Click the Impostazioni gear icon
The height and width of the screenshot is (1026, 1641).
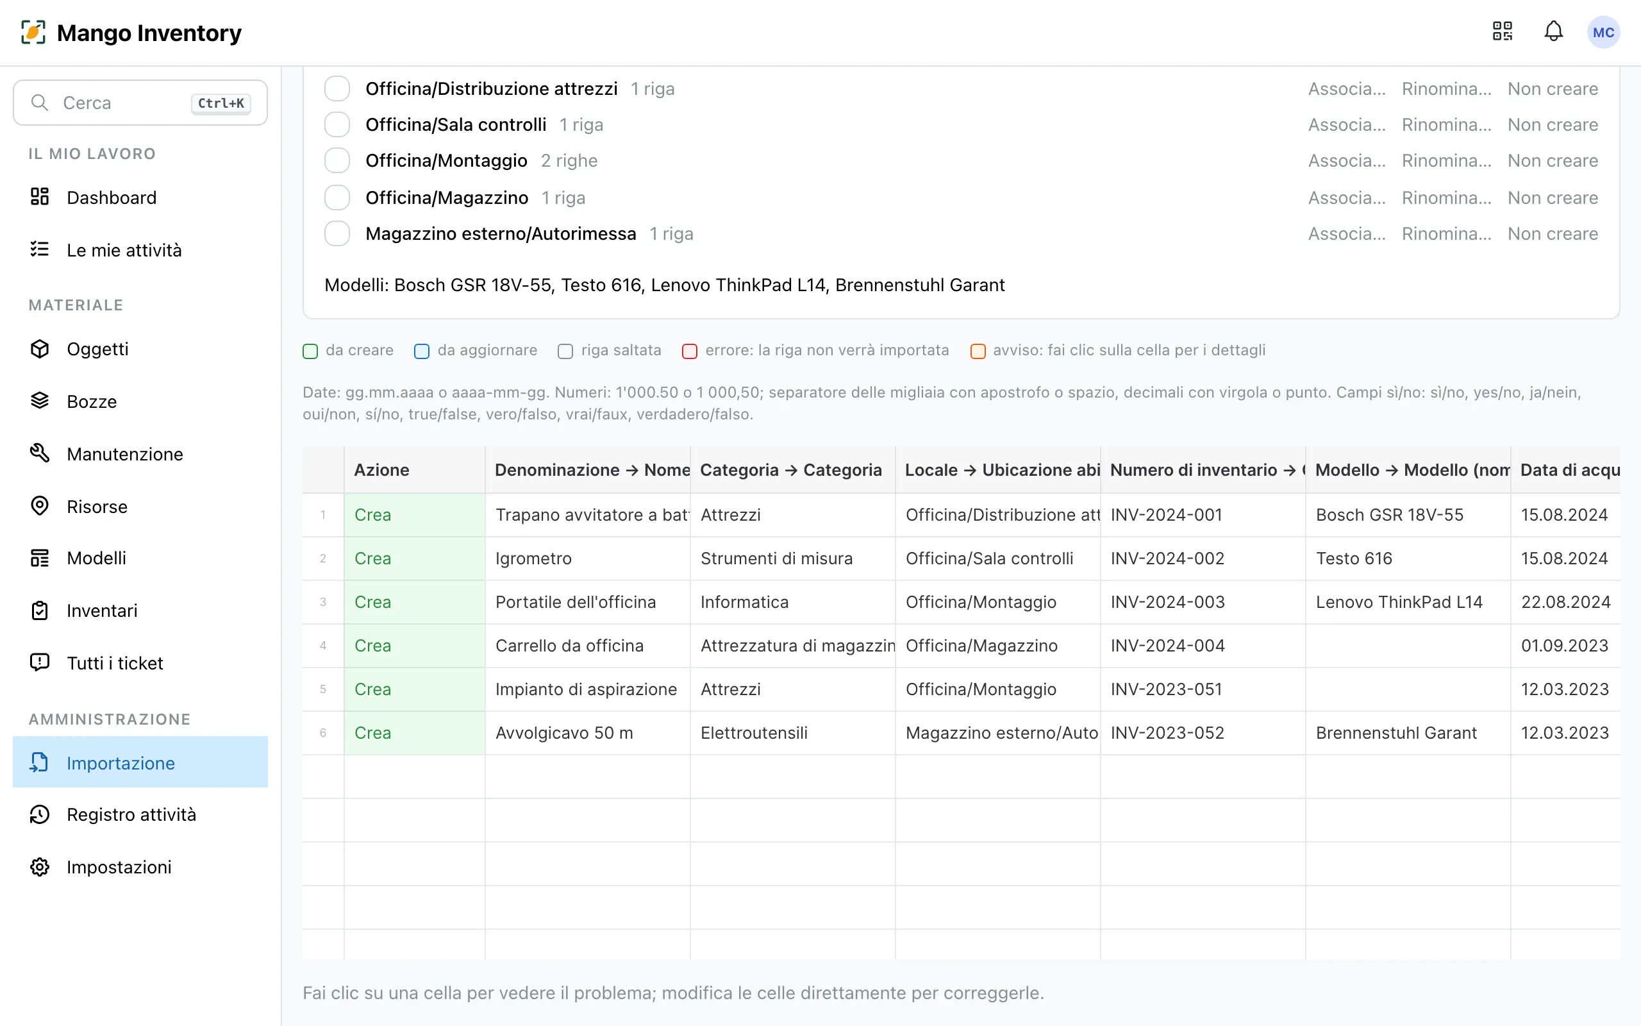(40, 866)
